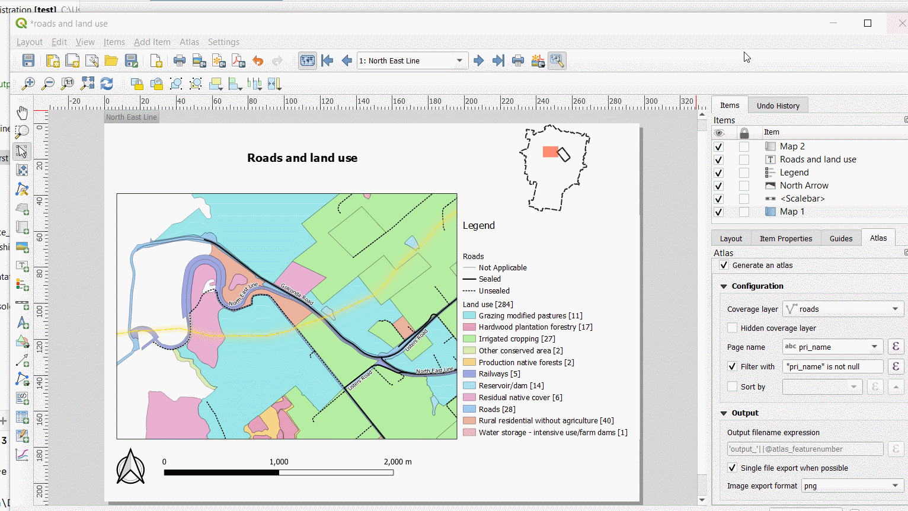The image size is (908, 511).
Task: Save the layout project
Action: (28, 60)
